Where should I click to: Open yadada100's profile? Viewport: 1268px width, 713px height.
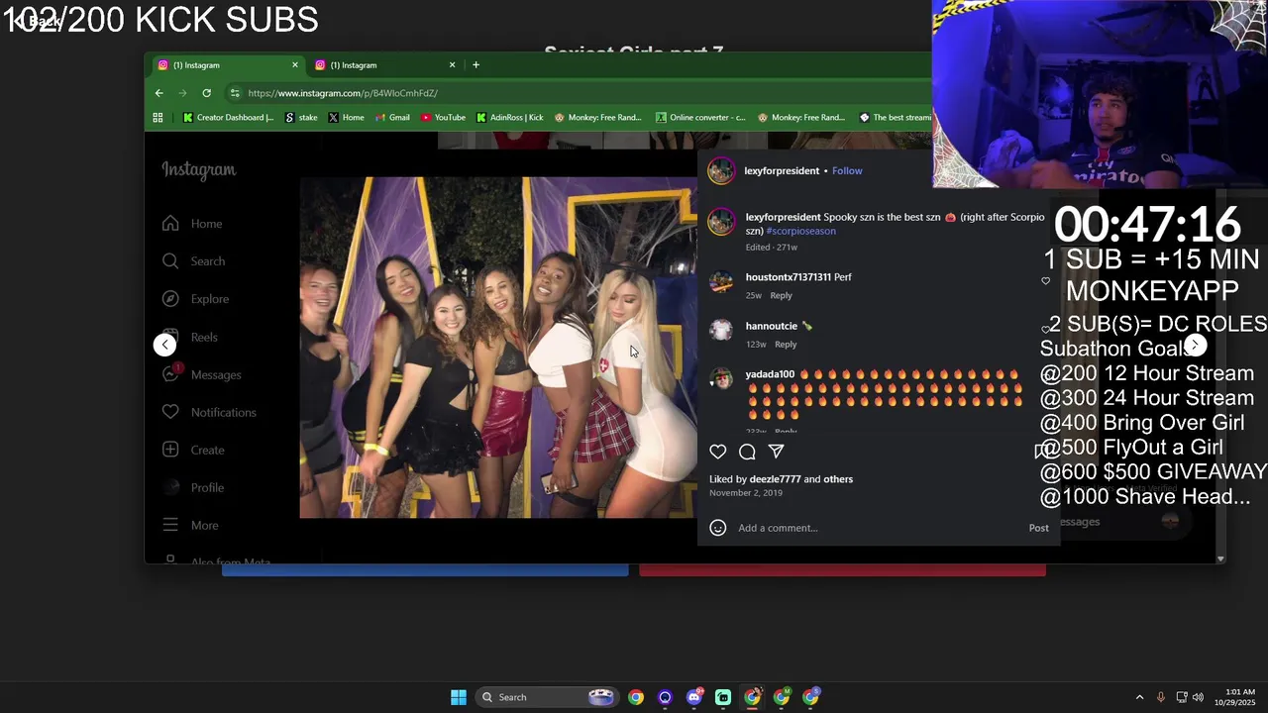770,374
